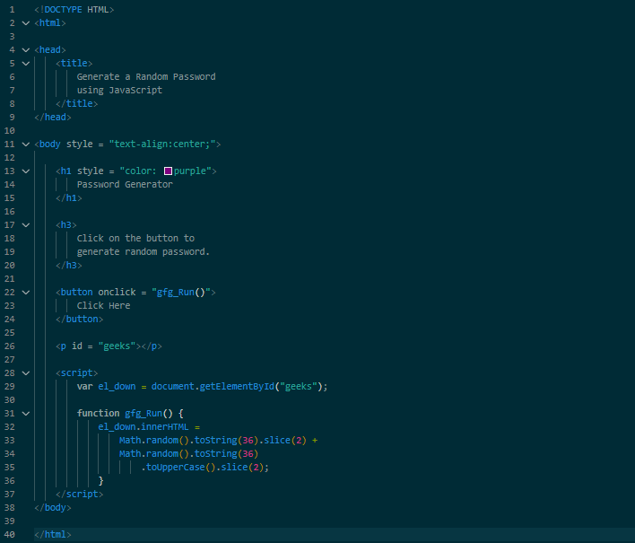
Task: Click the "using JavaScript" text
Action: pos(119,91)
